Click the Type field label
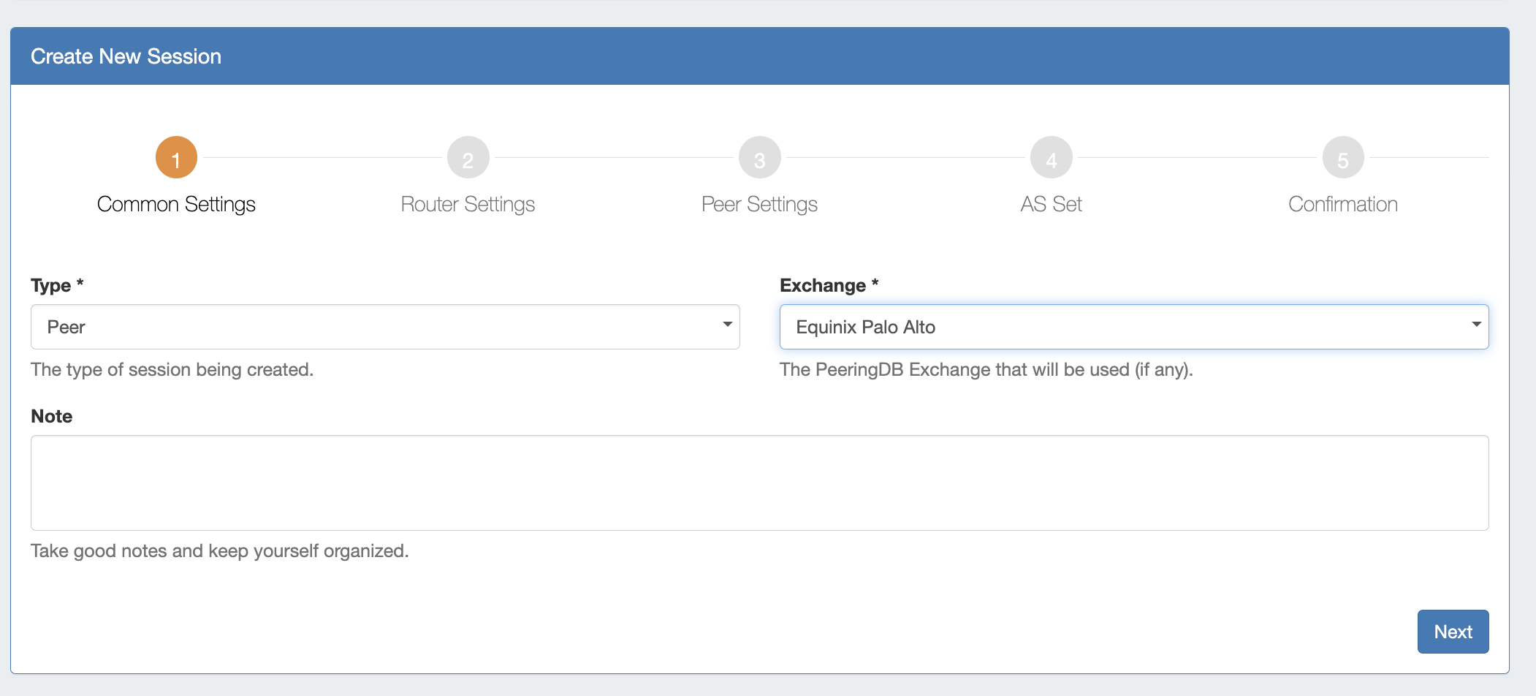Image resolution: width=1536 pixels, height=696 pixels. click(51, 285)
